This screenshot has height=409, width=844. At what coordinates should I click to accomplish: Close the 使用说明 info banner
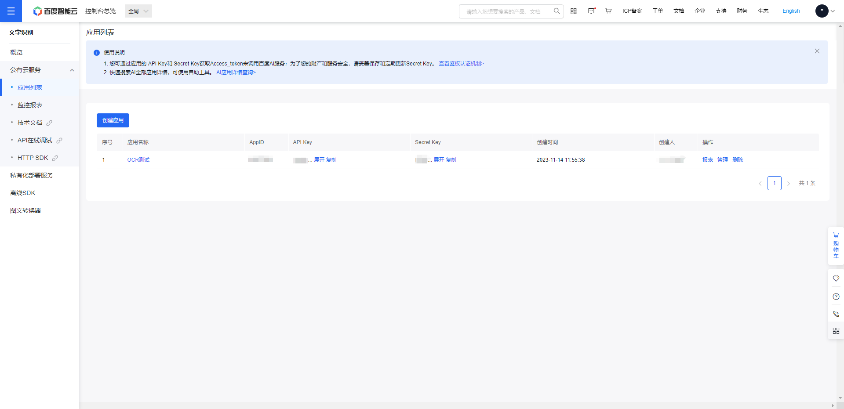[x=817, y=51]
